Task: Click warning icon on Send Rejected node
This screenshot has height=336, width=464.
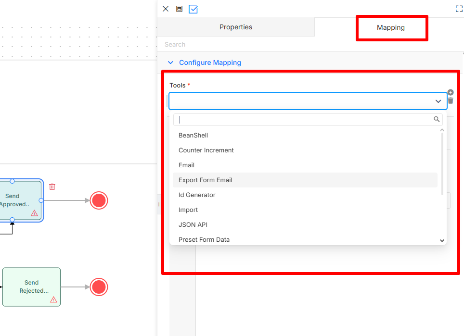Action: point(53,299)
